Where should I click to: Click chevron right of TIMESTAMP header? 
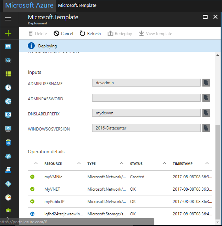(207, 163)
